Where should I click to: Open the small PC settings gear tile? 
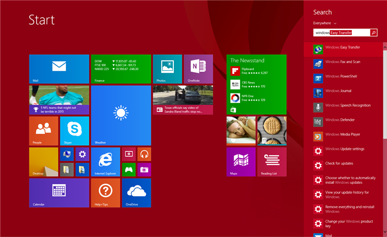(x=82, y=154)
